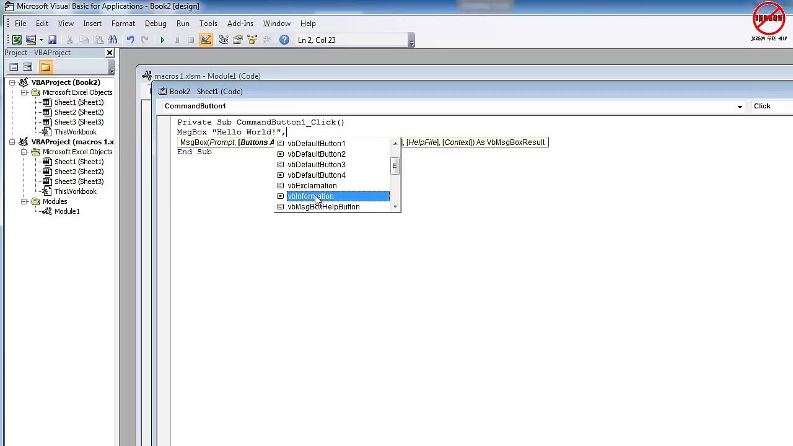Open the Object Browser icon
The width and height of the screenshot is (793, 446).
252,40
